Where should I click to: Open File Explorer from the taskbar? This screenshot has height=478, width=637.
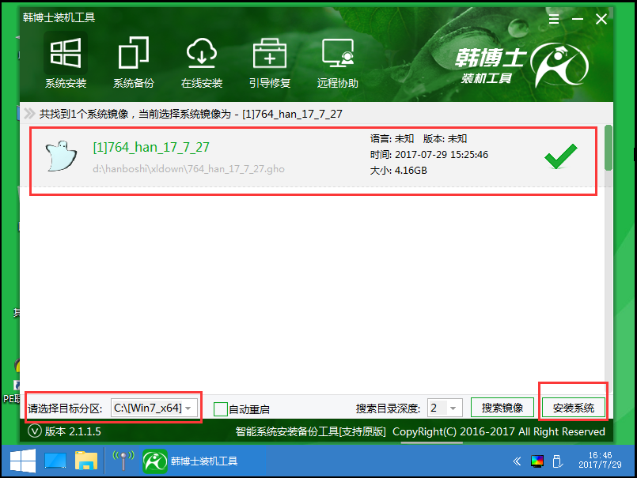[x=86, y=461]
